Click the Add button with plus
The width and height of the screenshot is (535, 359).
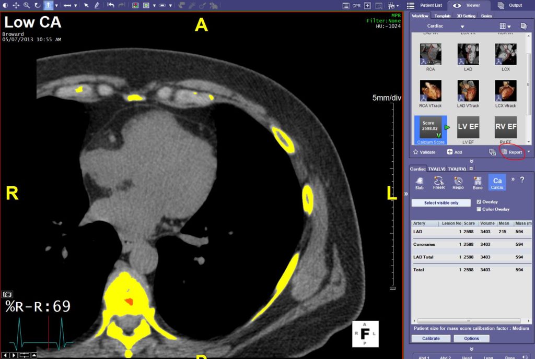coord(455,152)
